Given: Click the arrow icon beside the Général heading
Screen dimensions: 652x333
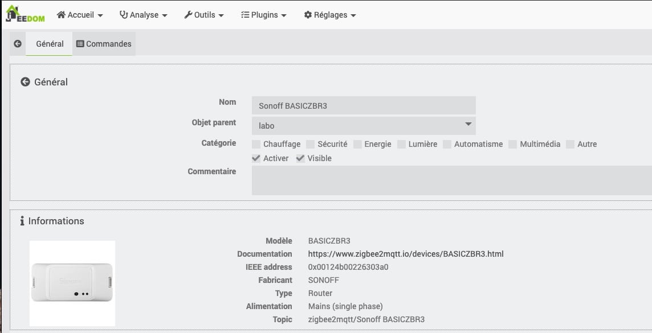Looking at the screenshot, I should click(25, 82).
